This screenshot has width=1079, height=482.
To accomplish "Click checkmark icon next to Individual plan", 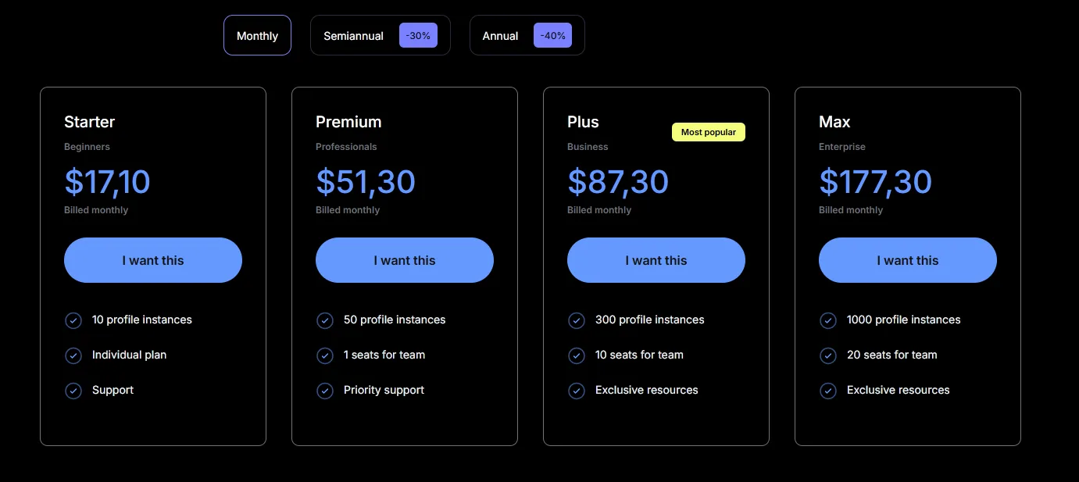I will tap(73, 355).
